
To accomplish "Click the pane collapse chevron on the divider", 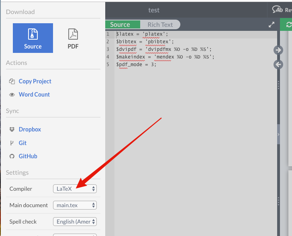I will [278, 134].
